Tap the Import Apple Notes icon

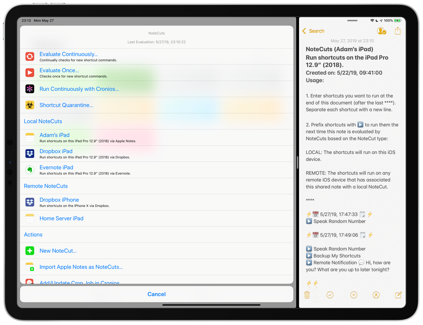30,267
